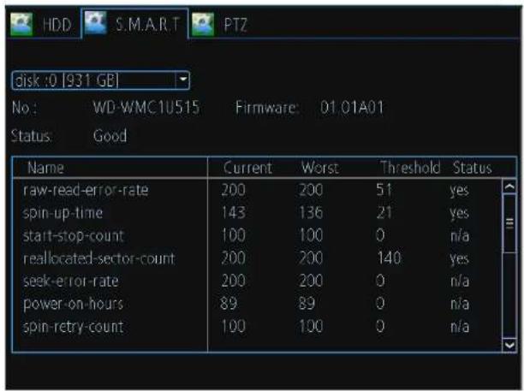Select the raw-read-error-rate row

258,190
